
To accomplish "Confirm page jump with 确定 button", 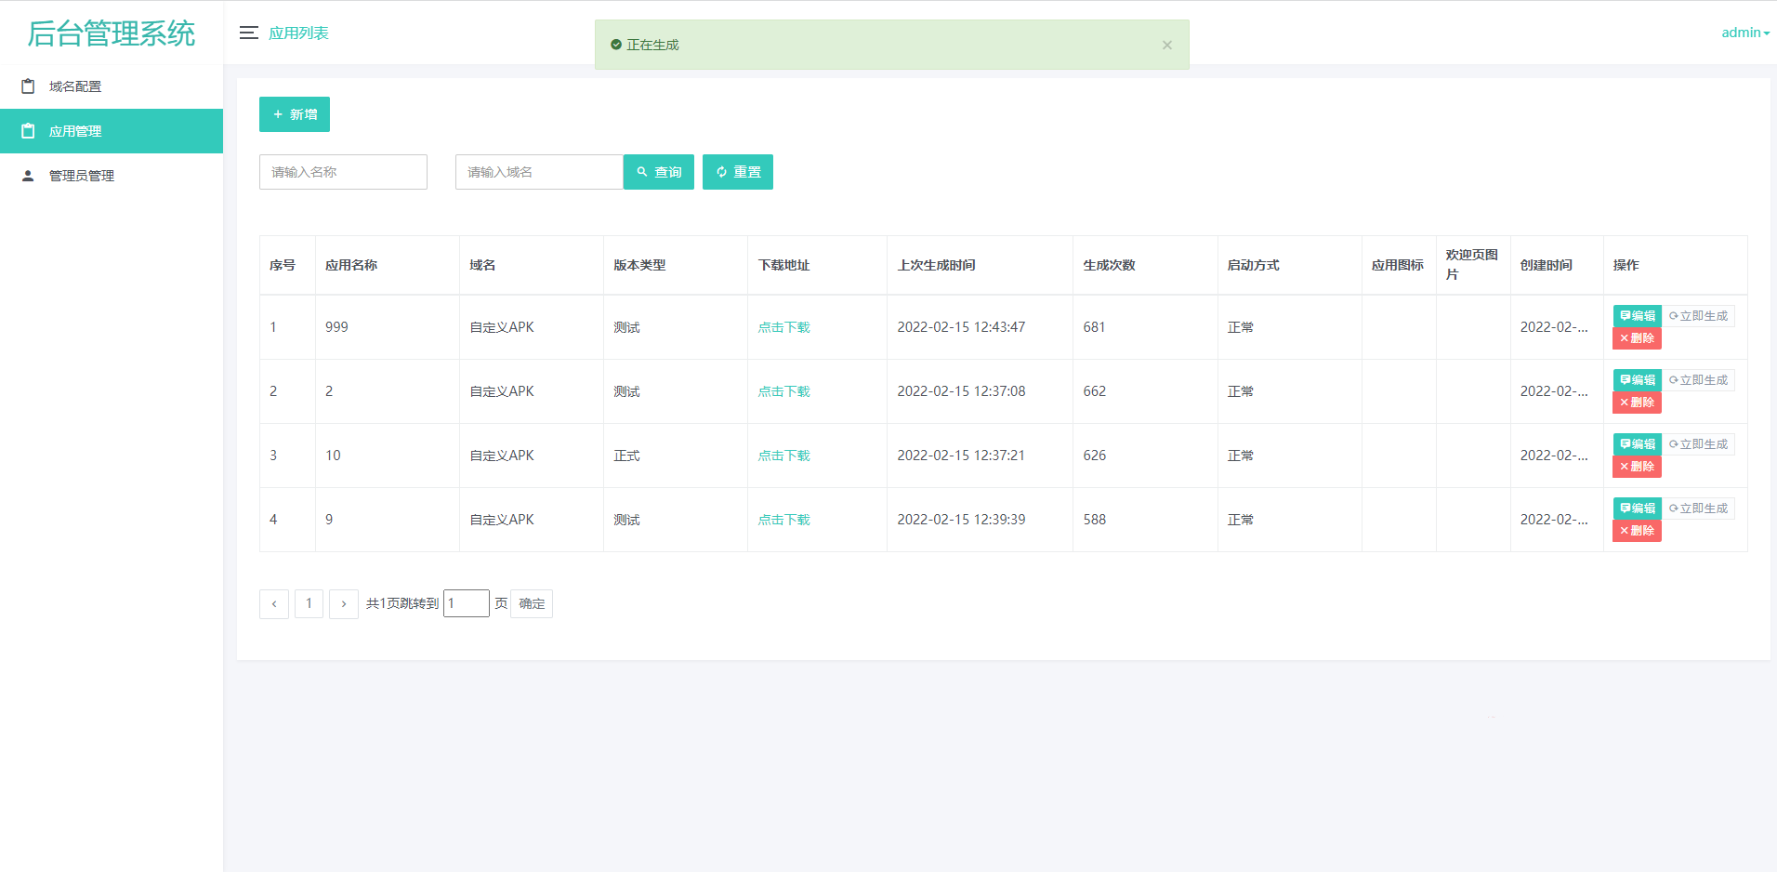I will (531, 603).
